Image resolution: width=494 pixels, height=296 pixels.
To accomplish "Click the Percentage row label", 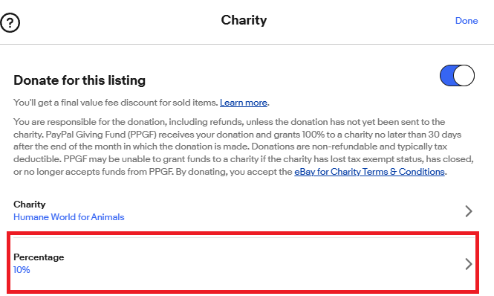I will tap(39, 257).
